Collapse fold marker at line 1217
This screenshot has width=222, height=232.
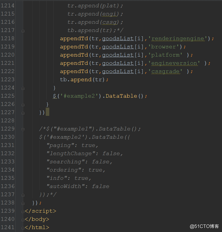[23, 31]
